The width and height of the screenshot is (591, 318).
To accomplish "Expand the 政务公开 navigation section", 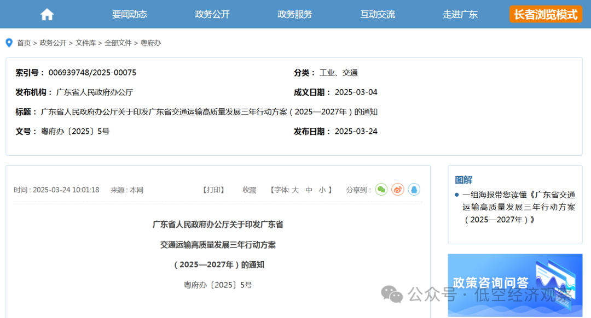I will pos(212,14).
